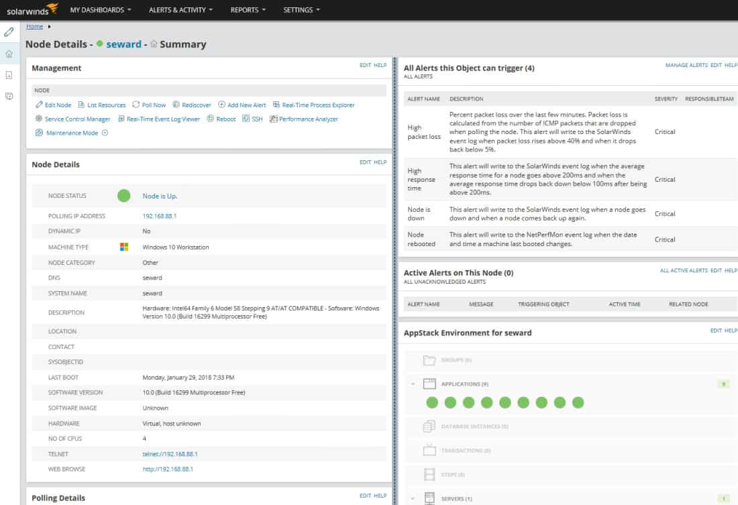Click the green node status circle beside Node is Up
Screen dimensions: 738x505
pyautogui.click(x=124, y=196)
